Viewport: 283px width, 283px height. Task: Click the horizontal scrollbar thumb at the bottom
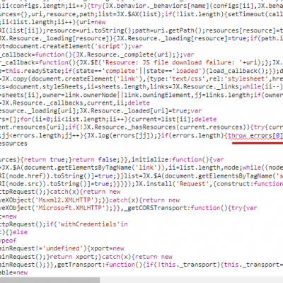click(x=50, y=280)
